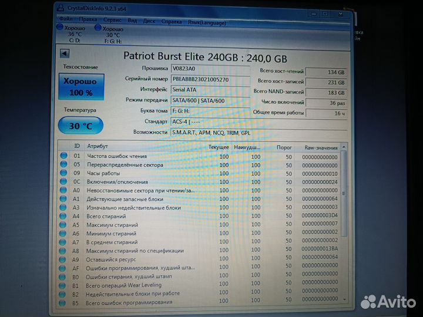Click total host reads value 134 GB
The height and width of the screenshot is (317, 423).
coord(326,72)
